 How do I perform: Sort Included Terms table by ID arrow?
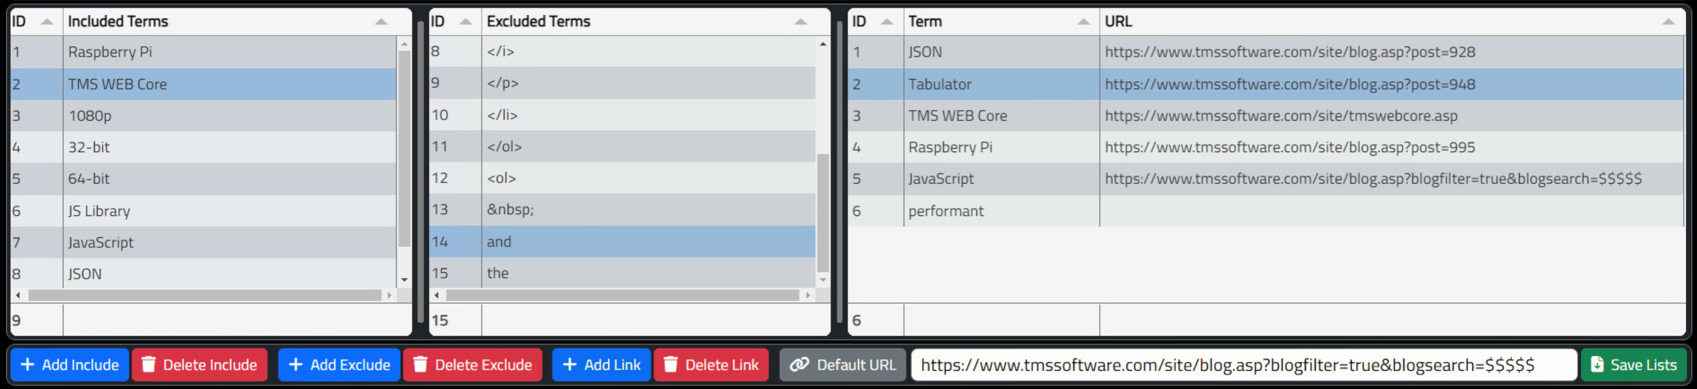(x=47, y=22)
